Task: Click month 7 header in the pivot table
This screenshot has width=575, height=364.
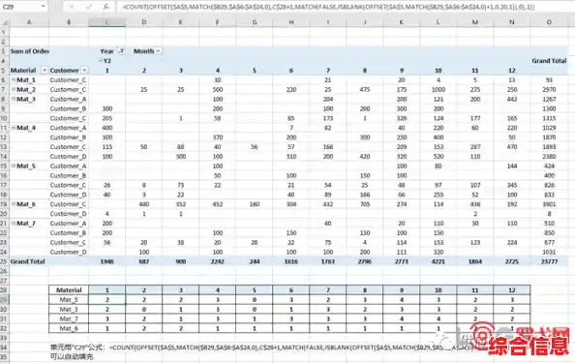Action: click(328, 70)
